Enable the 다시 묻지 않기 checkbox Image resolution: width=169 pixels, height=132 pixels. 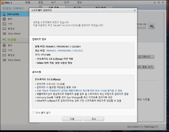(x=34, y=113)
